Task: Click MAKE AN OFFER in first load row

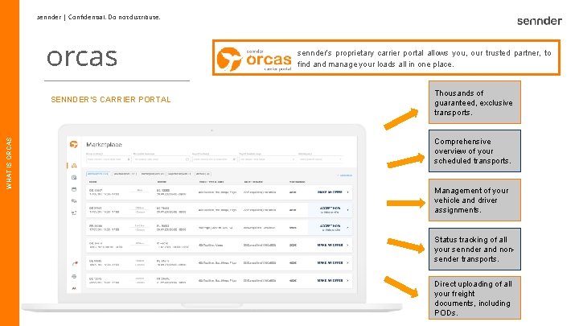Action: coord(330,192)
